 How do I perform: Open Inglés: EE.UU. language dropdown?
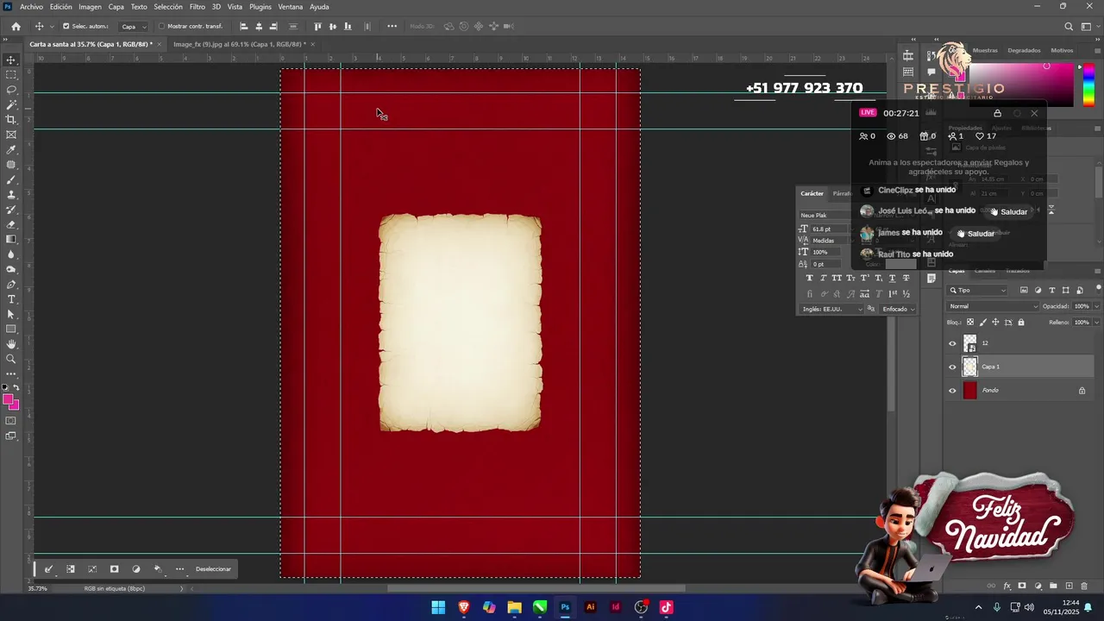coord(831,309)
